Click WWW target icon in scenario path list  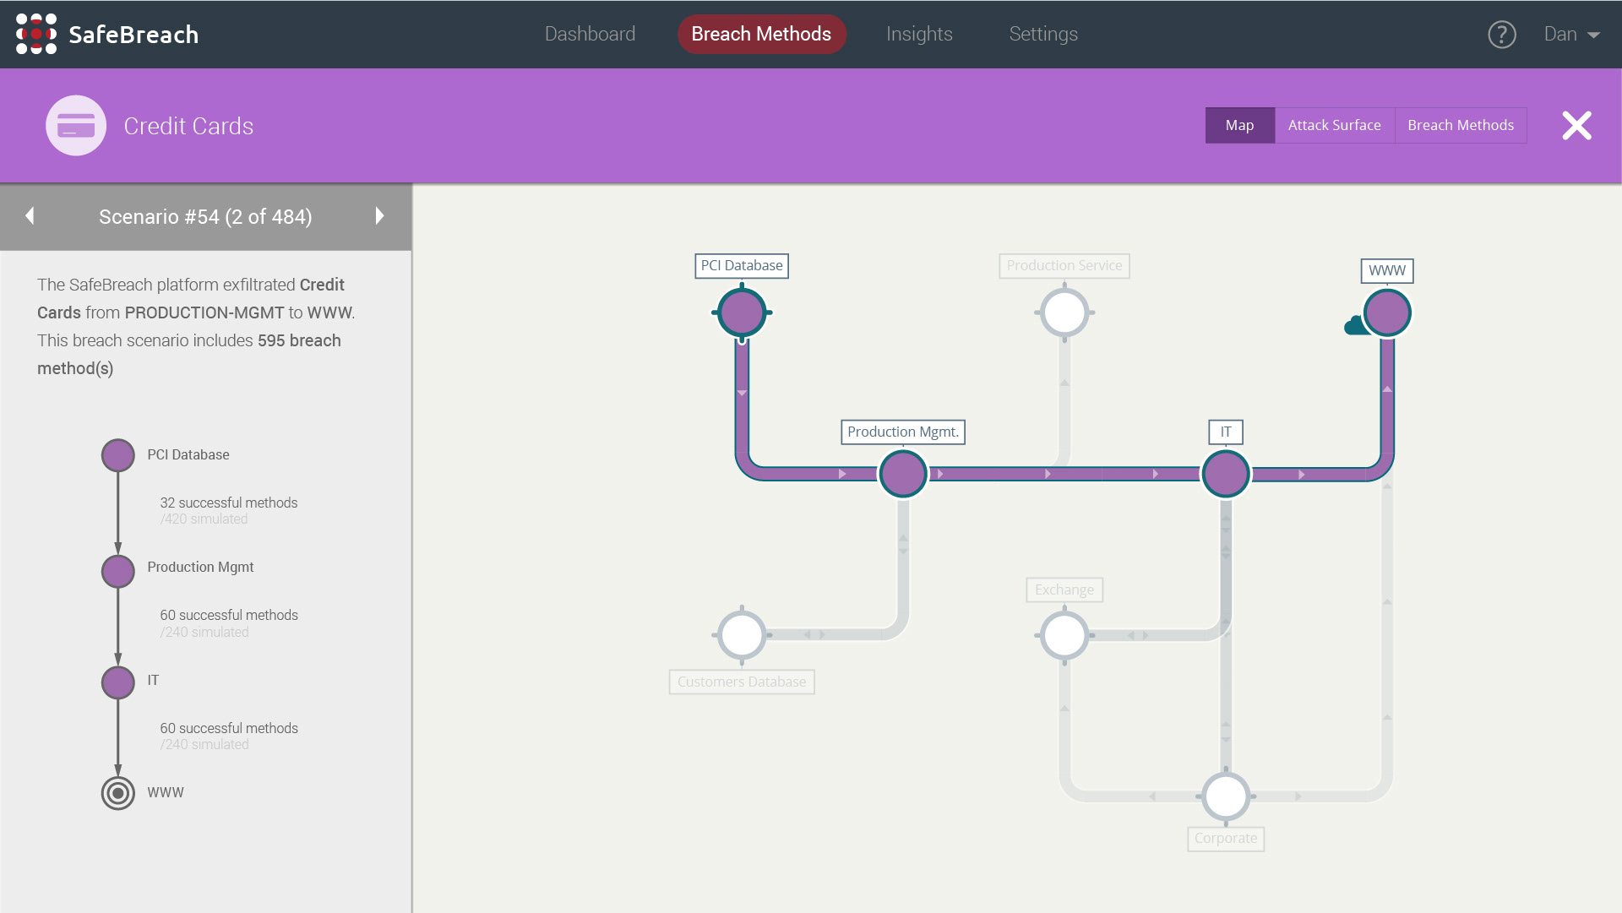[x=118, y=793]
